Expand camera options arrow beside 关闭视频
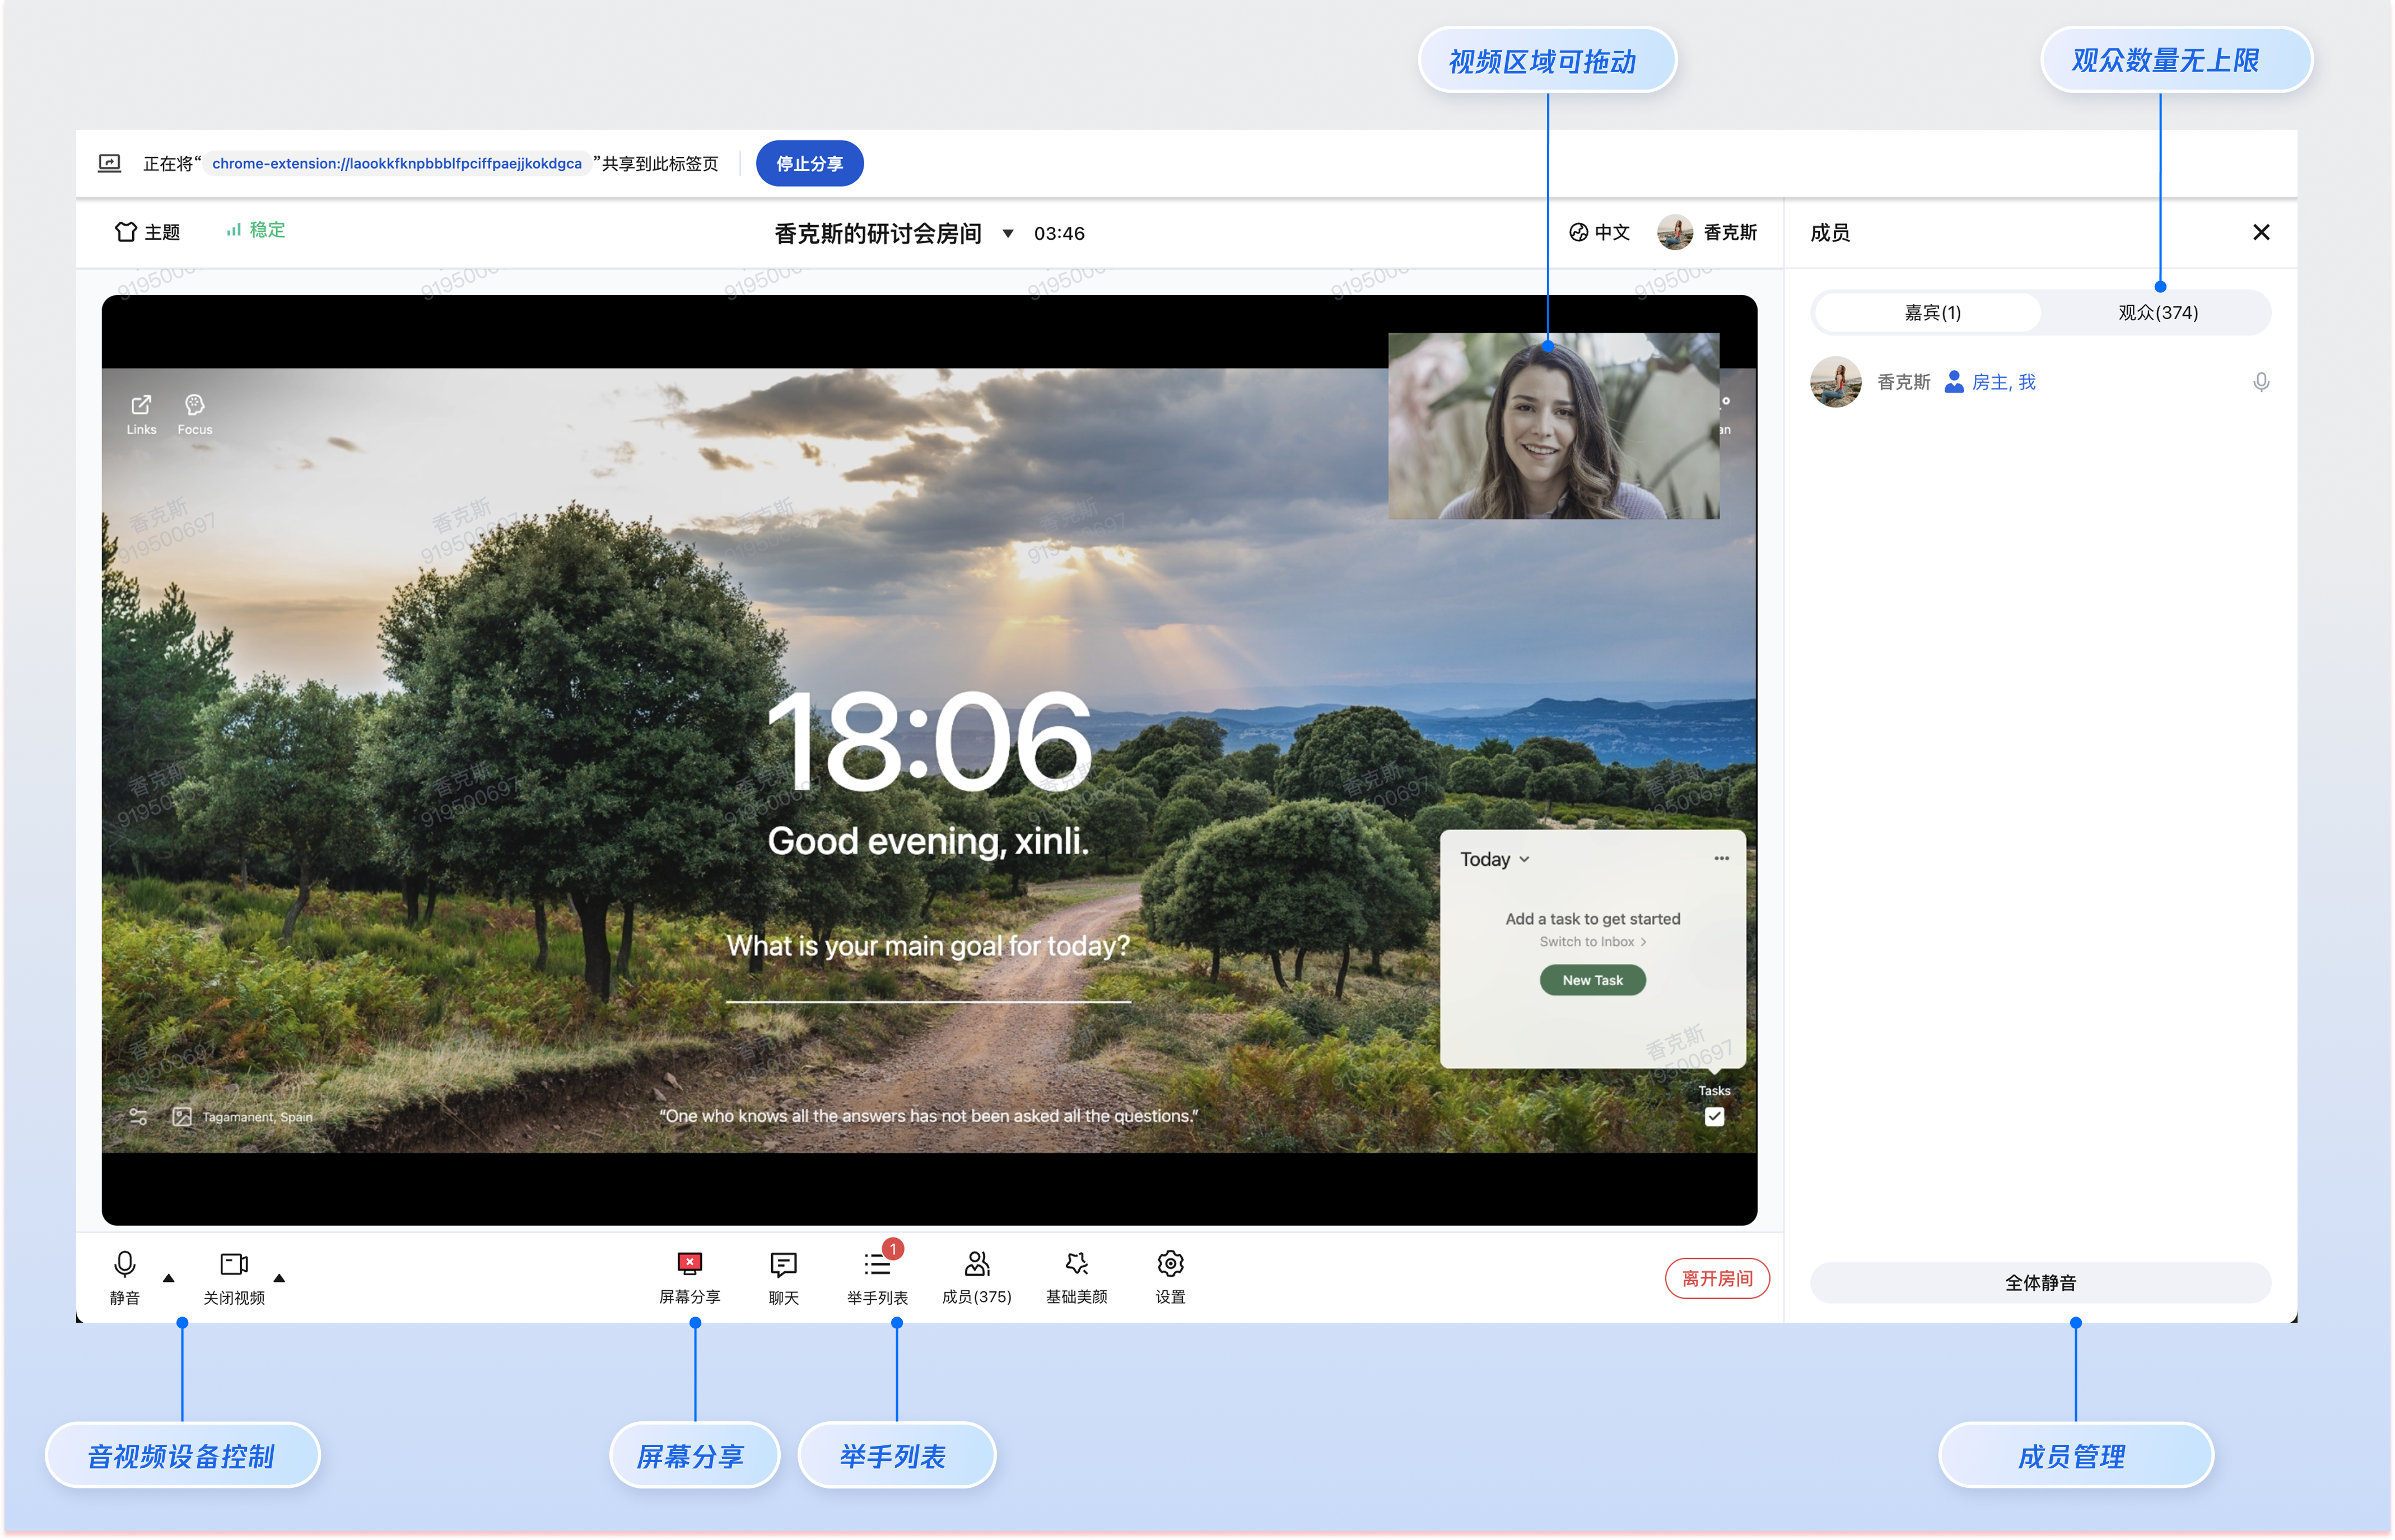The image size is (2395, 1540). point(279,1278)
